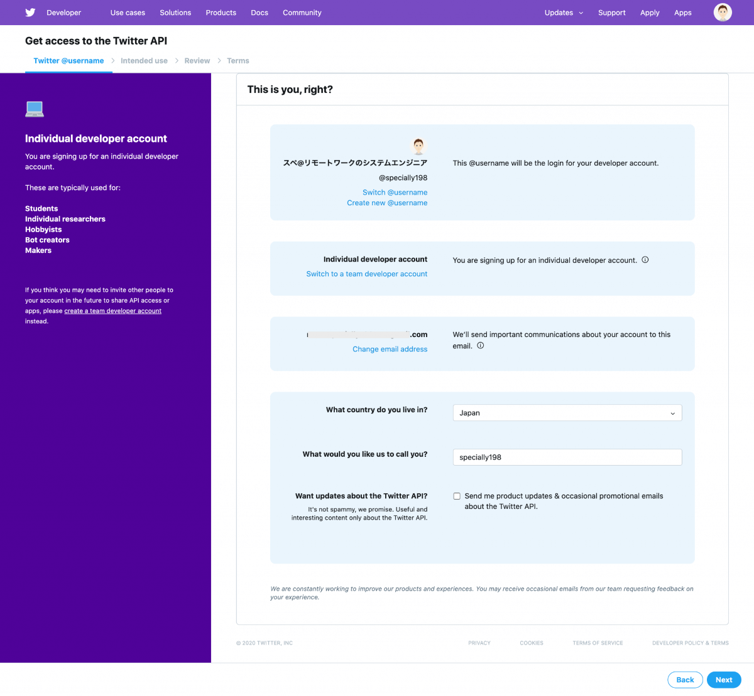Click the user avatar above @specially198
This screenshot has width=754, height=696.
point(418,146)
